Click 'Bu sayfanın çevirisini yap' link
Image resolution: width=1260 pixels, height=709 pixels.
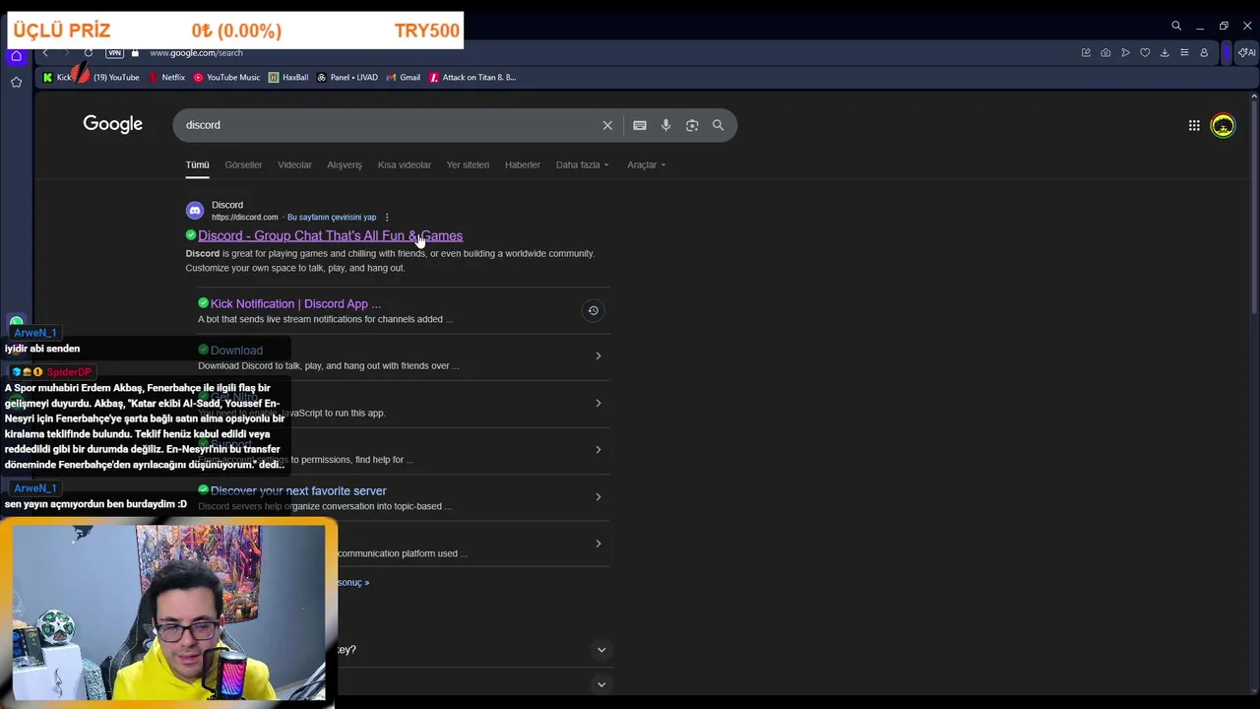point(332,217)
